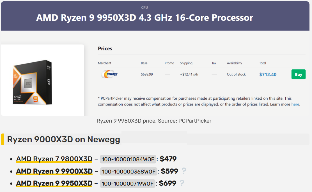Click the Newegg merchant logo
Screen dimensions: 312x192
(109, 74)
